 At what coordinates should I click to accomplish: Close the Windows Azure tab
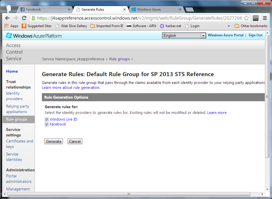[x=180, y=10]
